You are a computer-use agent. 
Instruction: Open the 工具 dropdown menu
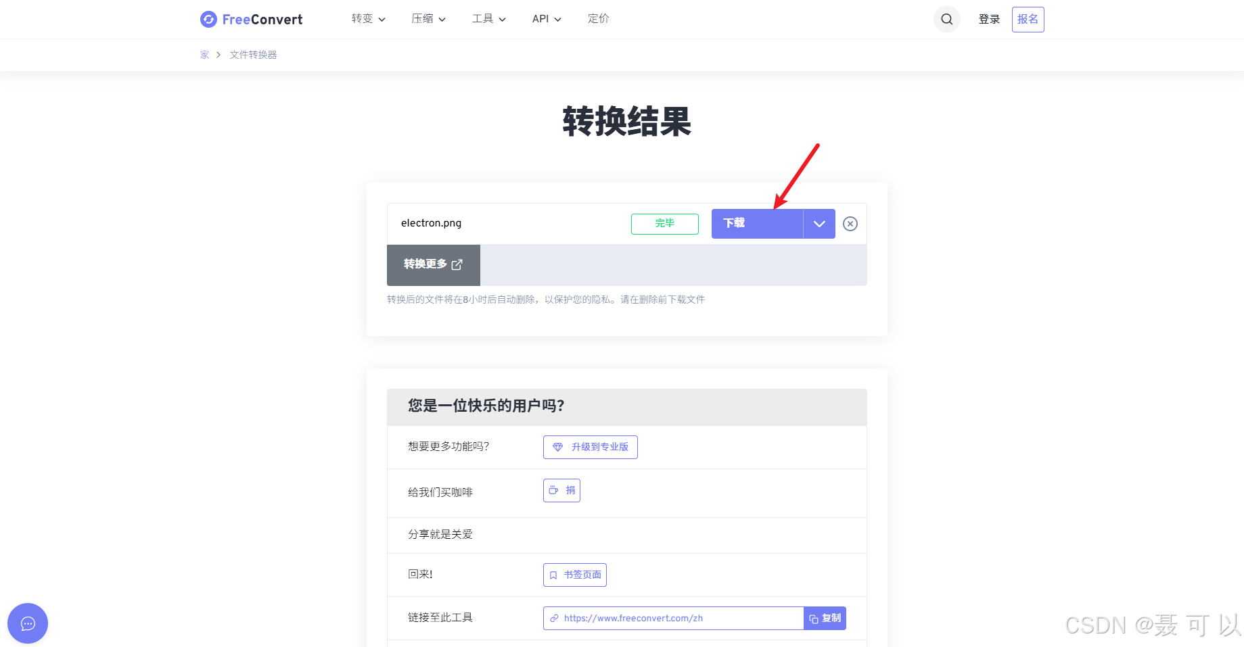[x=488, y=19]
